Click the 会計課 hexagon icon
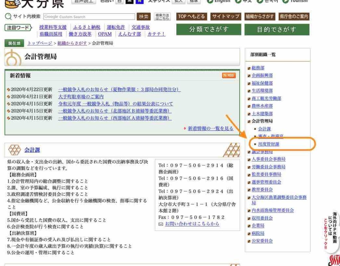 [x=14, y=150]
